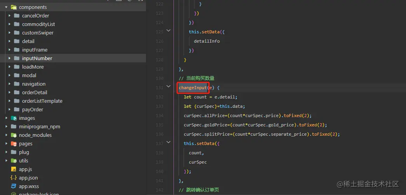Click line number 140 in the gutter

pyautogui.click(x=160, y=171)
